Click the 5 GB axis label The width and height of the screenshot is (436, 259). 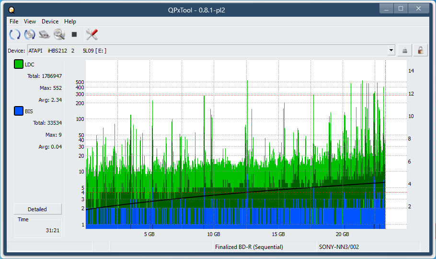coord(149,234)
